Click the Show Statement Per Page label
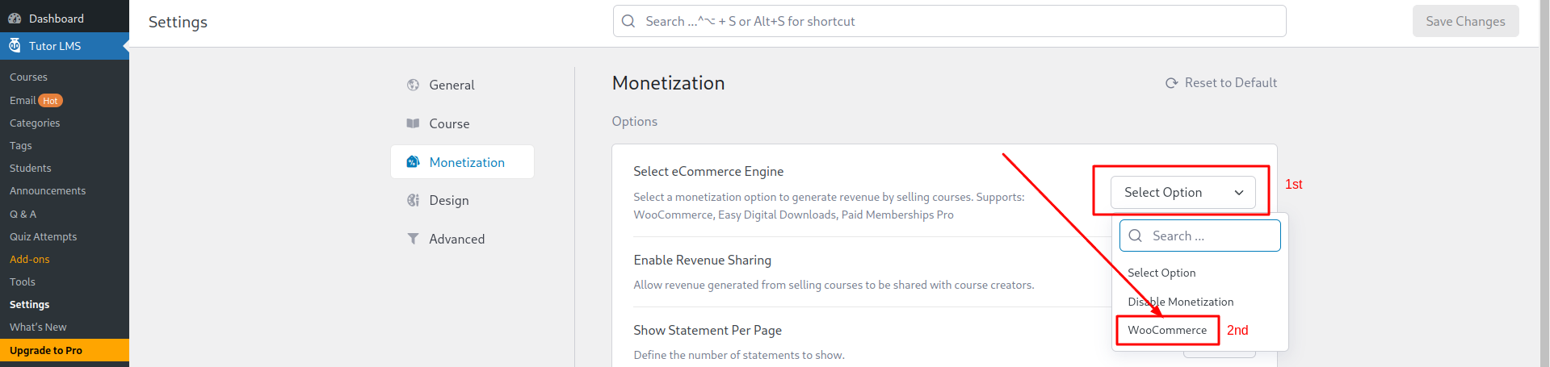 [708, 330]
